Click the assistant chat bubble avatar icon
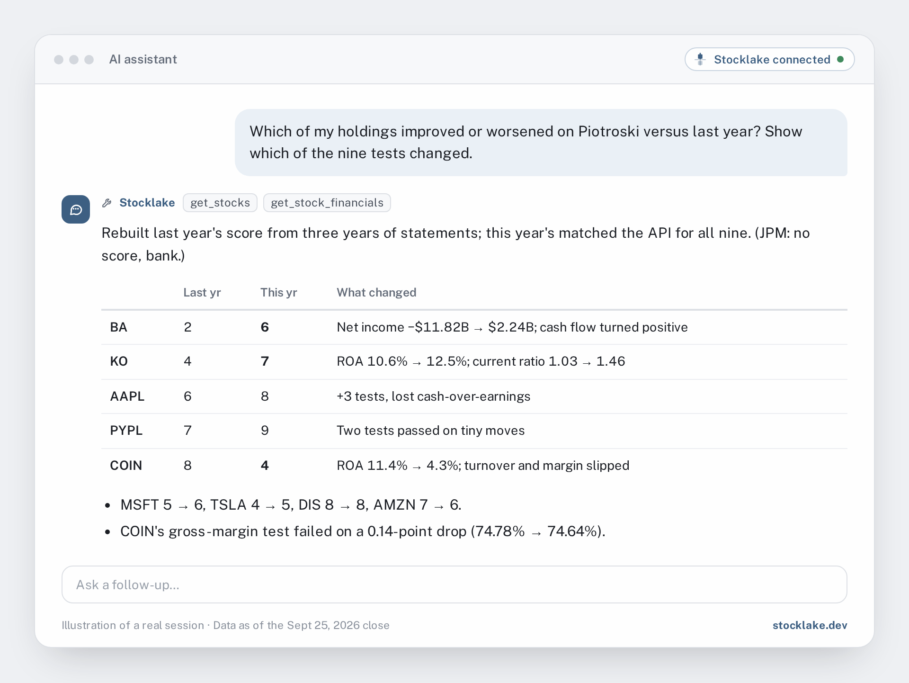This screenshot has width=909, height=683. pyautogui.click(x=76, y=209)
